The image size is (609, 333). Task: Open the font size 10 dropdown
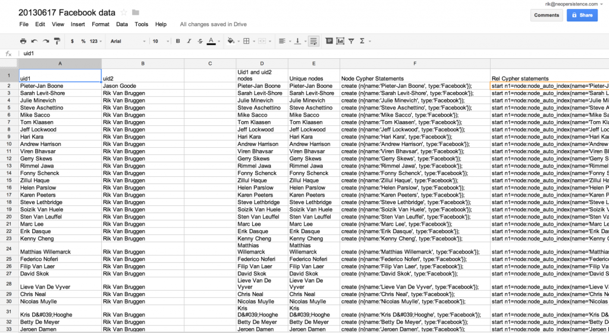point(161,41)
